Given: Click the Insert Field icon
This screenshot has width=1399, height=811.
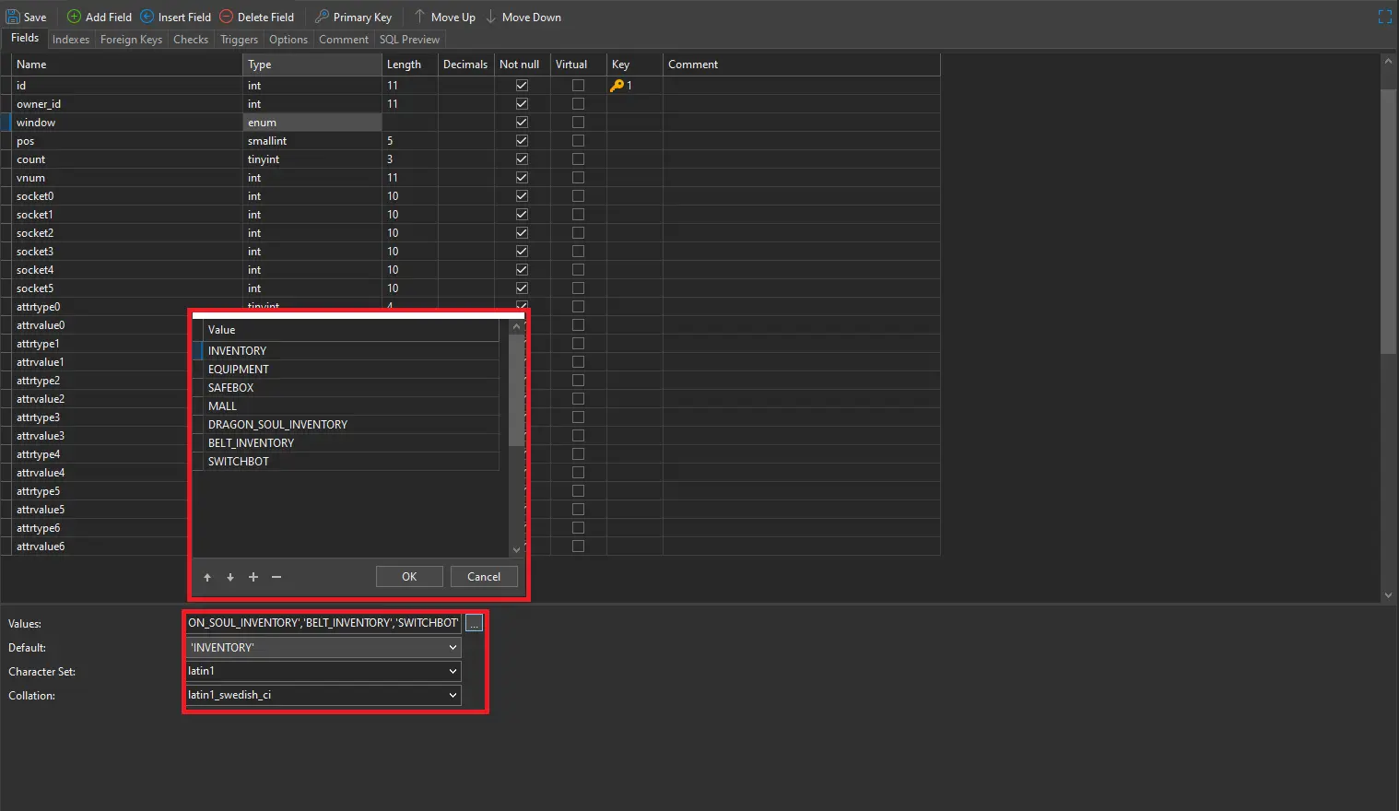Looking at the screenshot, I should (147, 17).
